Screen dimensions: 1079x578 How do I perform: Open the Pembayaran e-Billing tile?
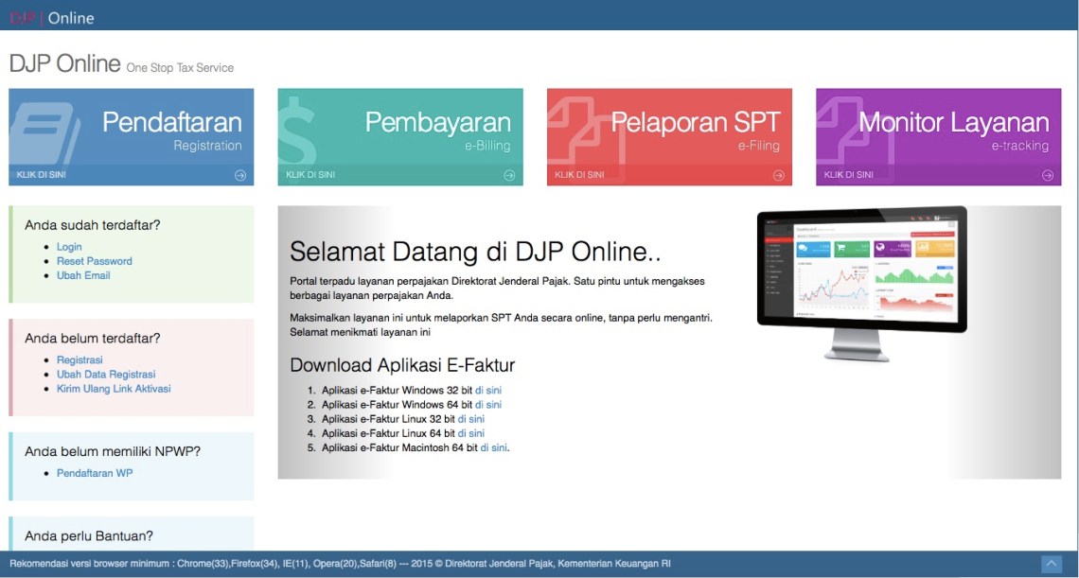click(x=400, y=131)
